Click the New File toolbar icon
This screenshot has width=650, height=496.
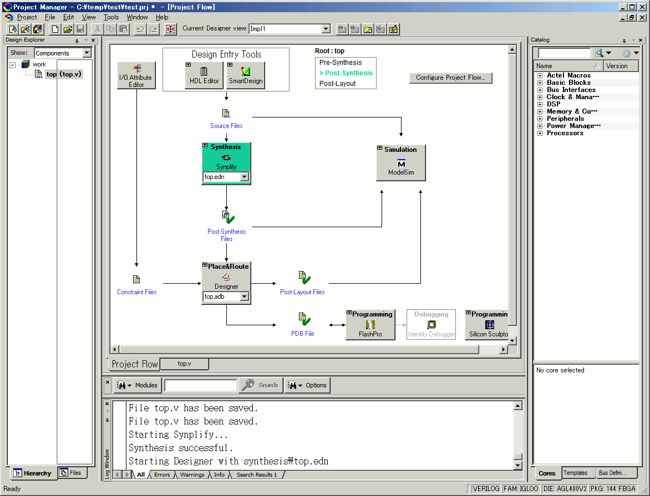coord(55,29)
